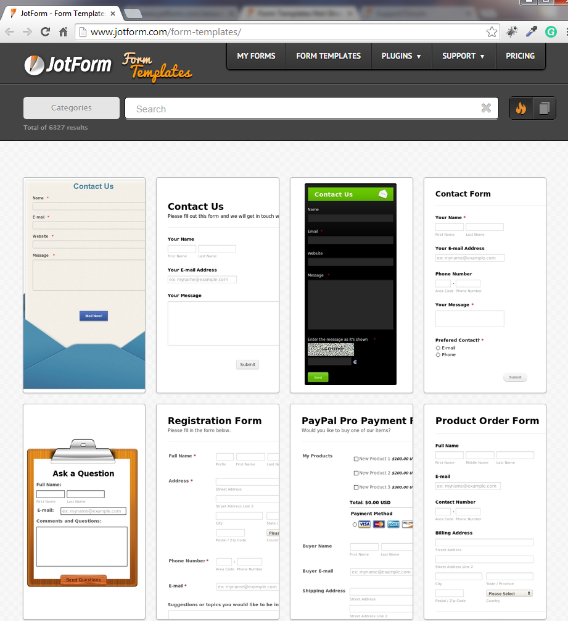568x621 pixels.
Task: Click the Mail Now! button
Action: (94, 315)
